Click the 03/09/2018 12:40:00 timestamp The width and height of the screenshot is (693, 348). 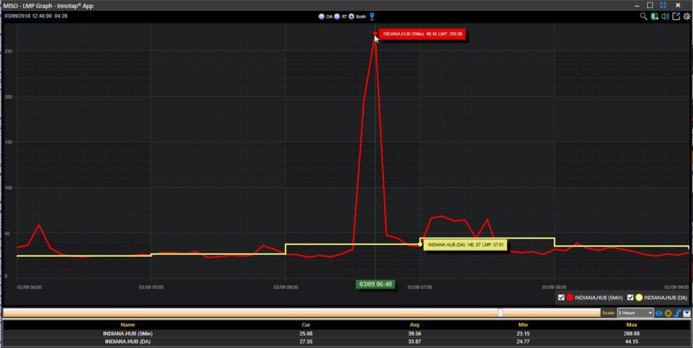[28, 16]
